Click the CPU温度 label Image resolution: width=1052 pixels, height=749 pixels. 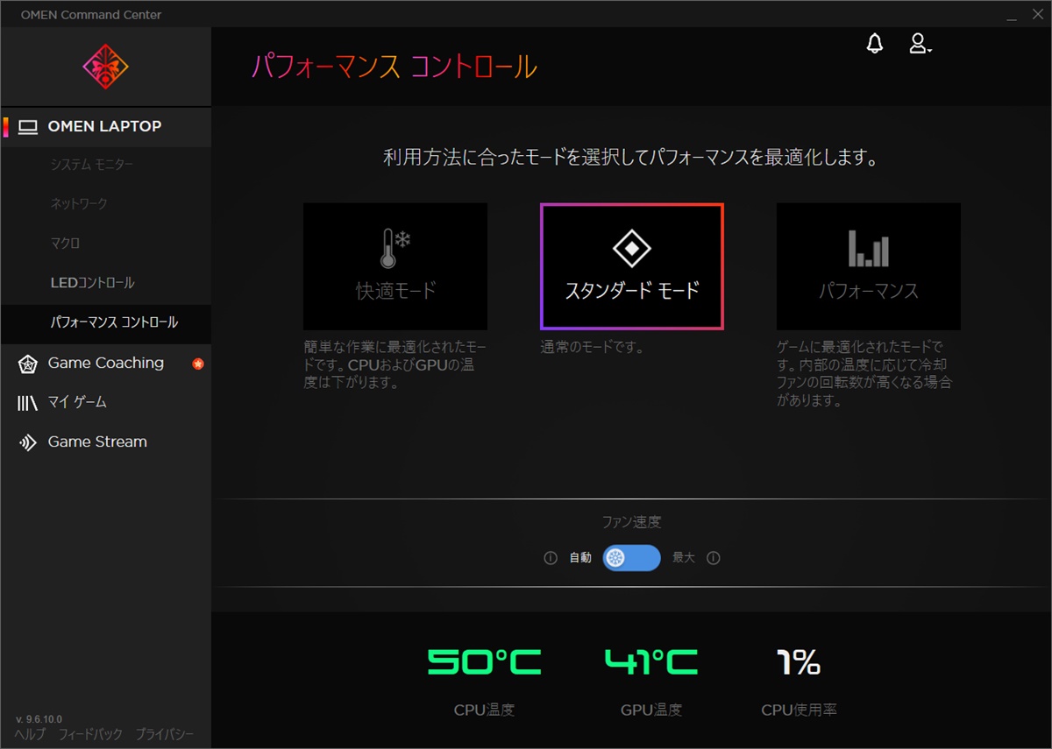(484, 710)
